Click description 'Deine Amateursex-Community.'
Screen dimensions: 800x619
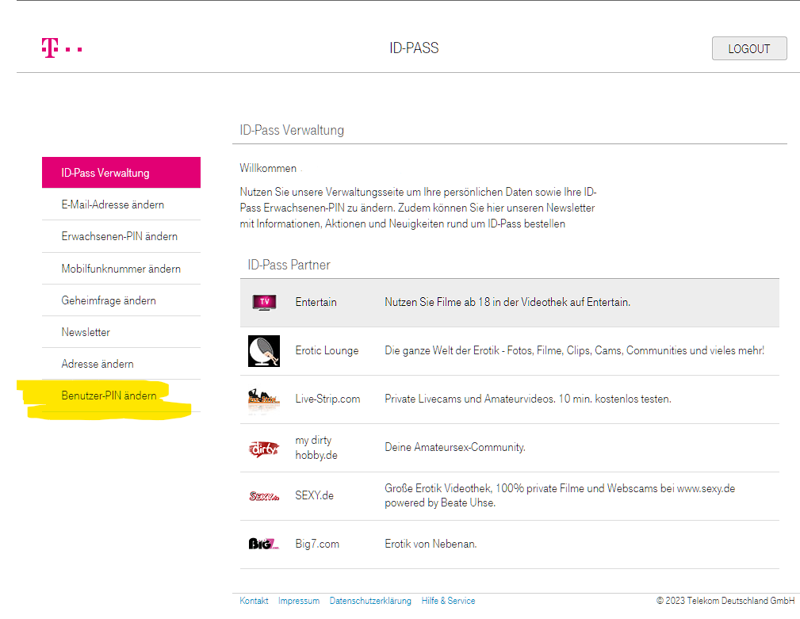tap(455, 447)
